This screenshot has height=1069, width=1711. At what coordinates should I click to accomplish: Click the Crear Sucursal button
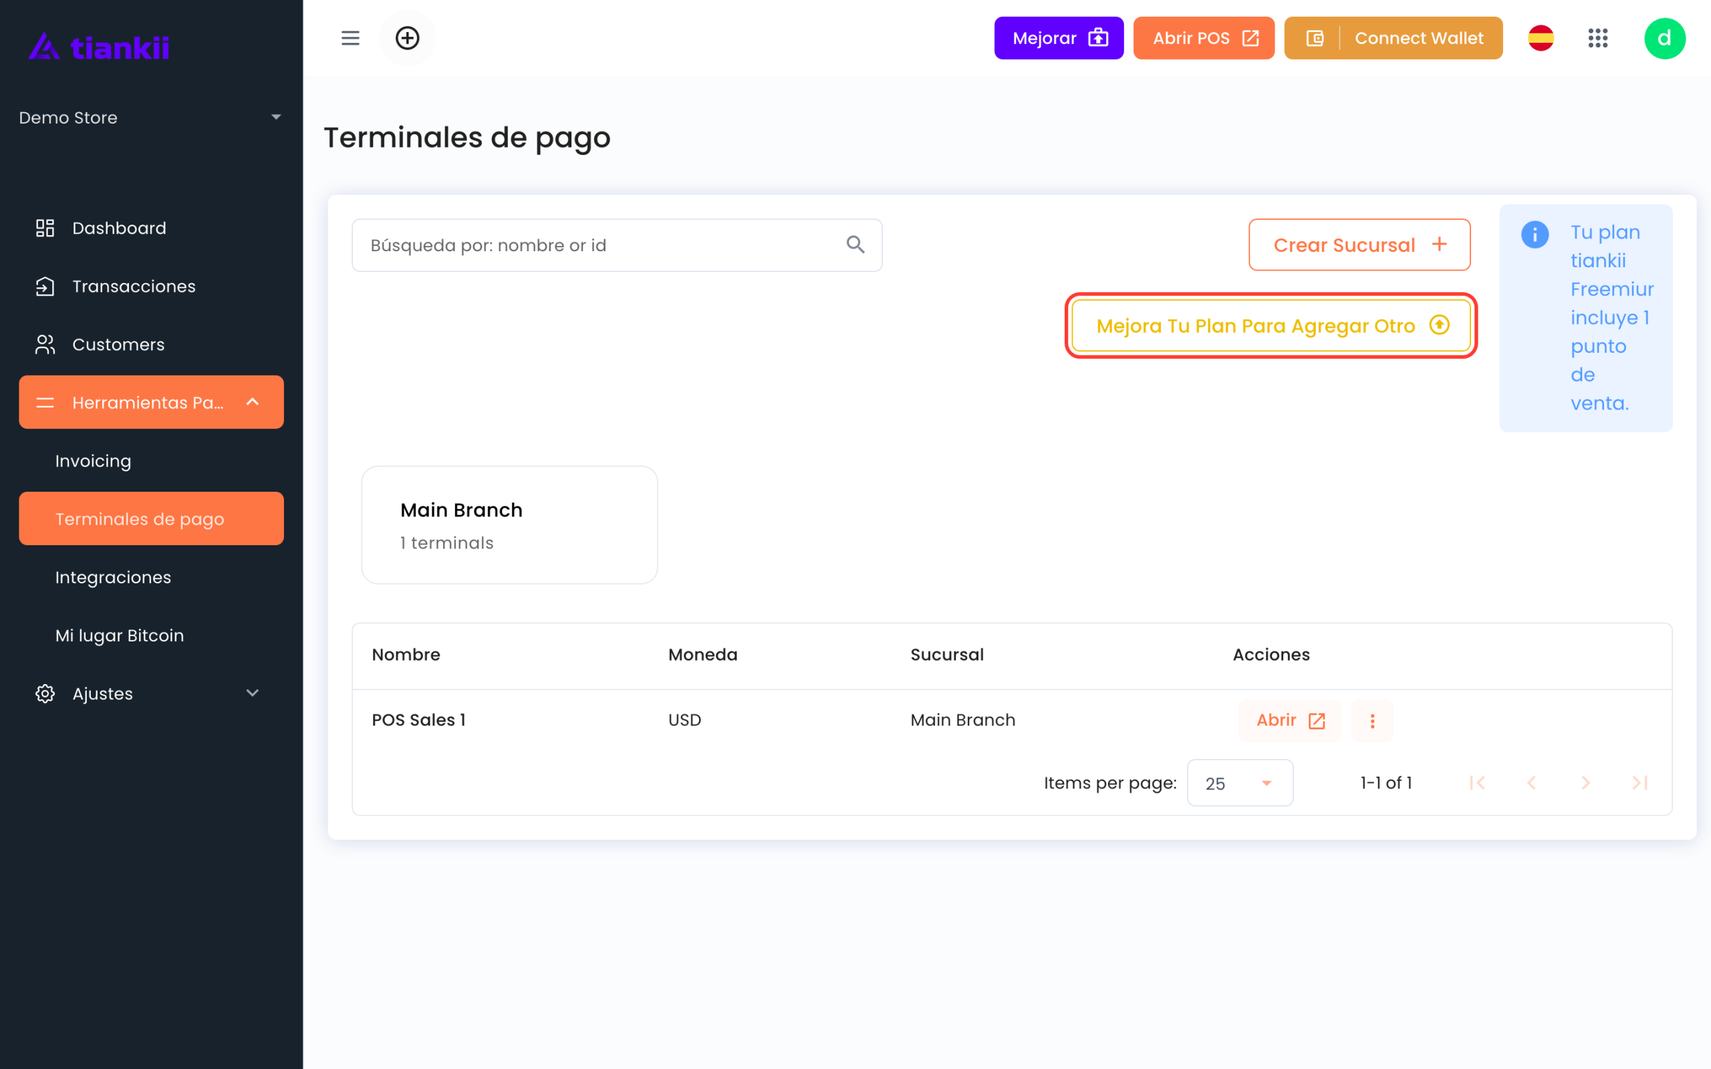(1359, 245)
